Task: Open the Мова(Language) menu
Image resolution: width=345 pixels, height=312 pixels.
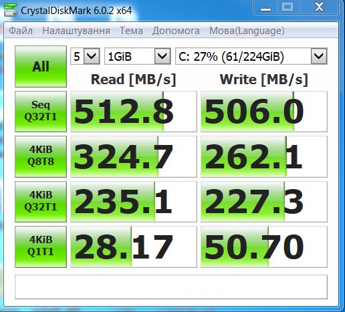Action: point(247,31)
